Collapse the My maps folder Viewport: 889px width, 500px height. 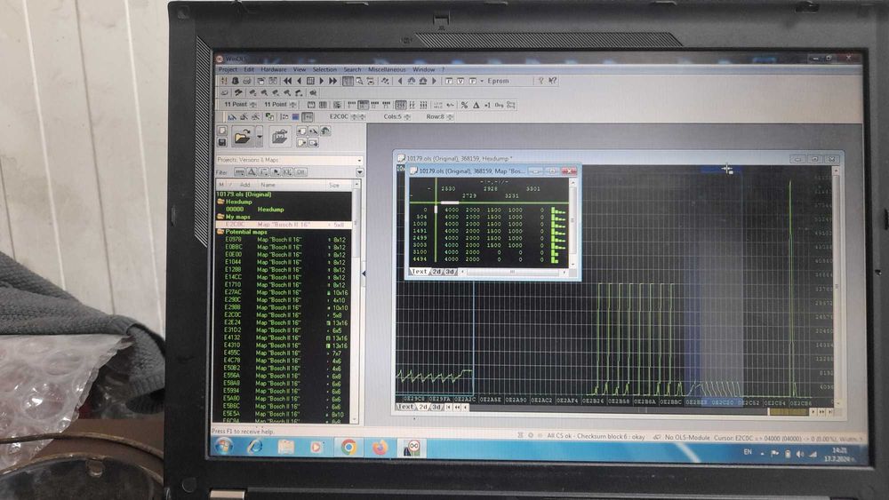click(220, 217)
